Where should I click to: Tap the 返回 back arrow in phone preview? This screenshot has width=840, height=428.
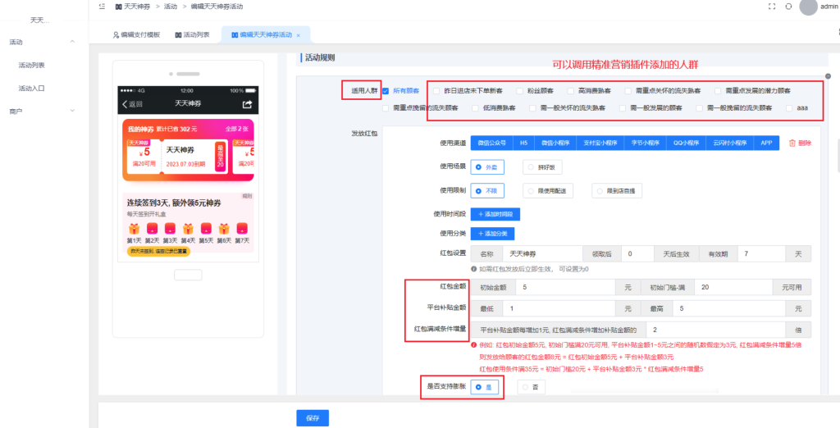(x=125, y=104)
